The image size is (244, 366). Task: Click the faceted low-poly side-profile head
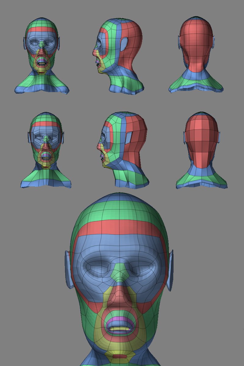pos(123,149)
